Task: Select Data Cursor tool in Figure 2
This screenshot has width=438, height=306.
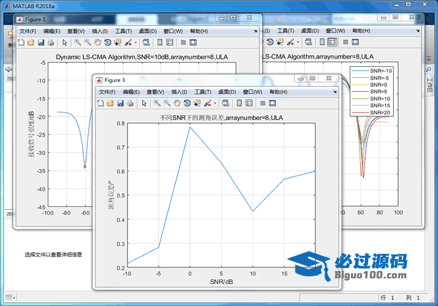Action: (280, 42)
